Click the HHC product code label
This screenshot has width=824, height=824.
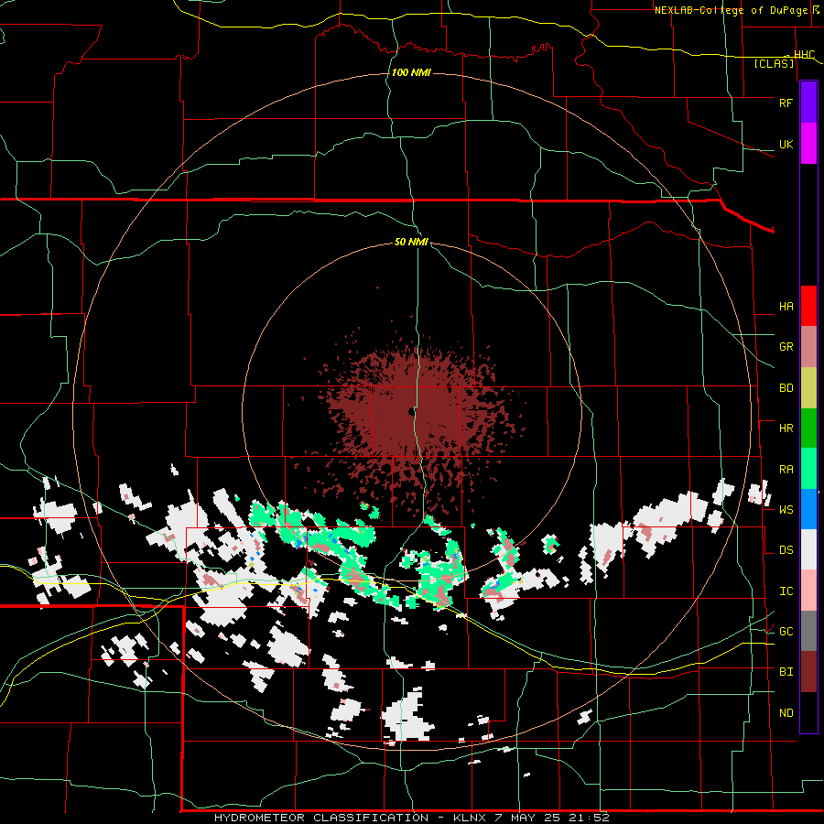(804, 55)
